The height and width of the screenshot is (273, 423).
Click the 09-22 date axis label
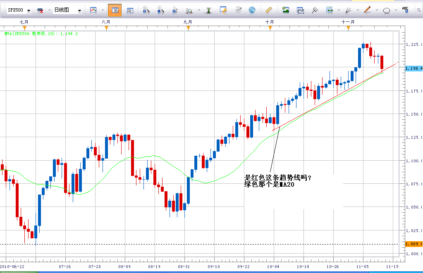tap(243, 266)
